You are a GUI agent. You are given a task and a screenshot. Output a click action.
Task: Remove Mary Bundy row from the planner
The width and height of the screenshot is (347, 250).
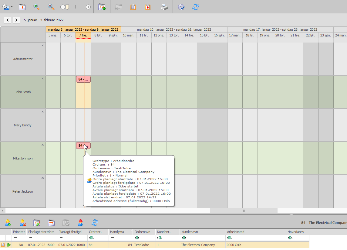pos(42,112)
